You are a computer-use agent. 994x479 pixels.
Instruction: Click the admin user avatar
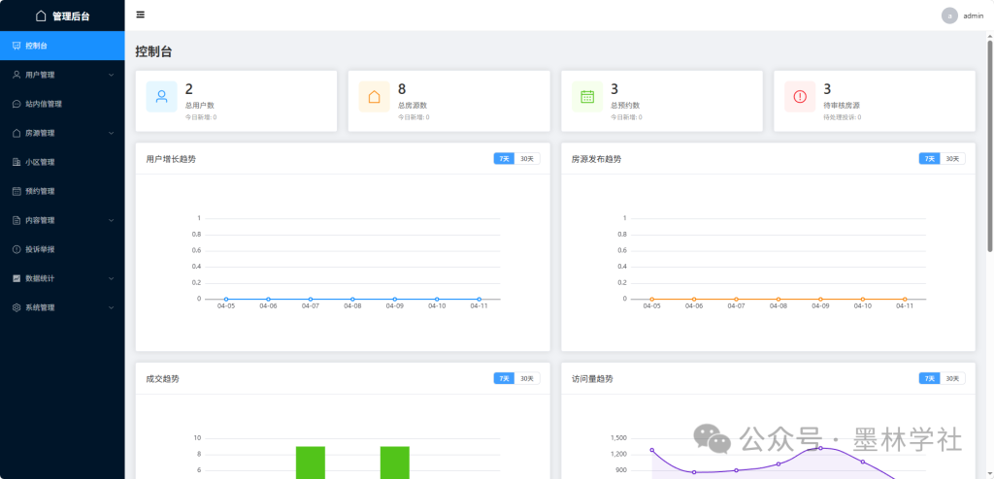tap(949, 16)
